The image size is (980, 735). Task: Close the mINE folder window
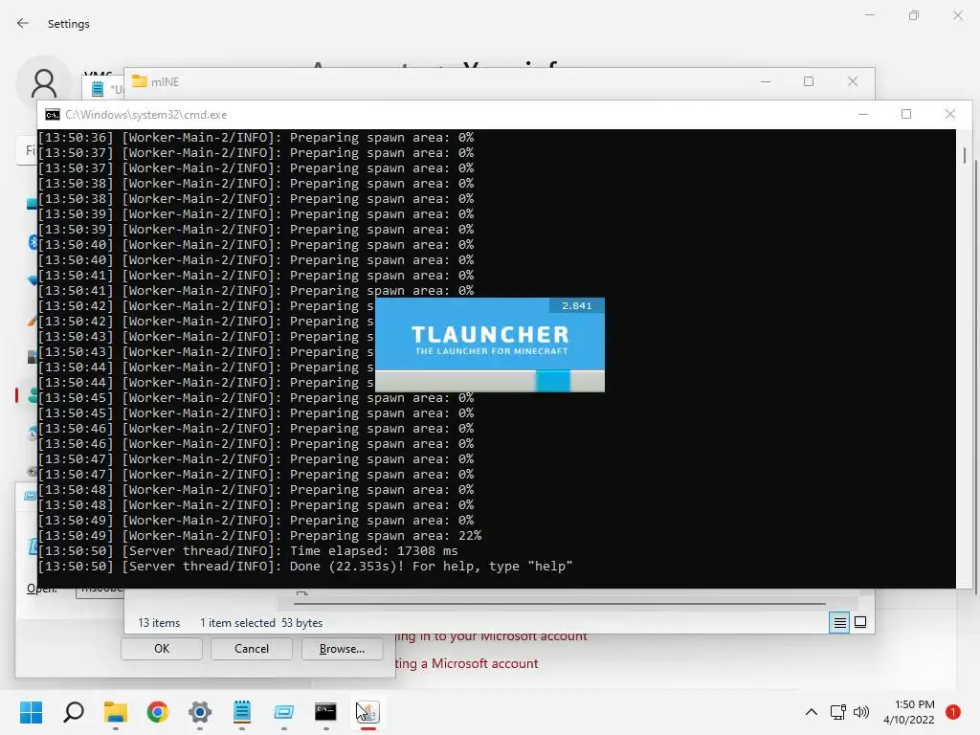pyautogui.click(x=853, y=82)
